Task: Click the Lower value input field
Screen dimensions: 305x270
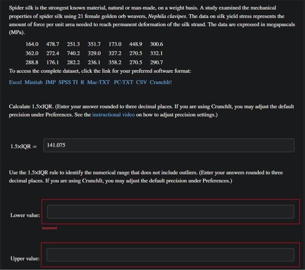Action: tap(171, 212)
